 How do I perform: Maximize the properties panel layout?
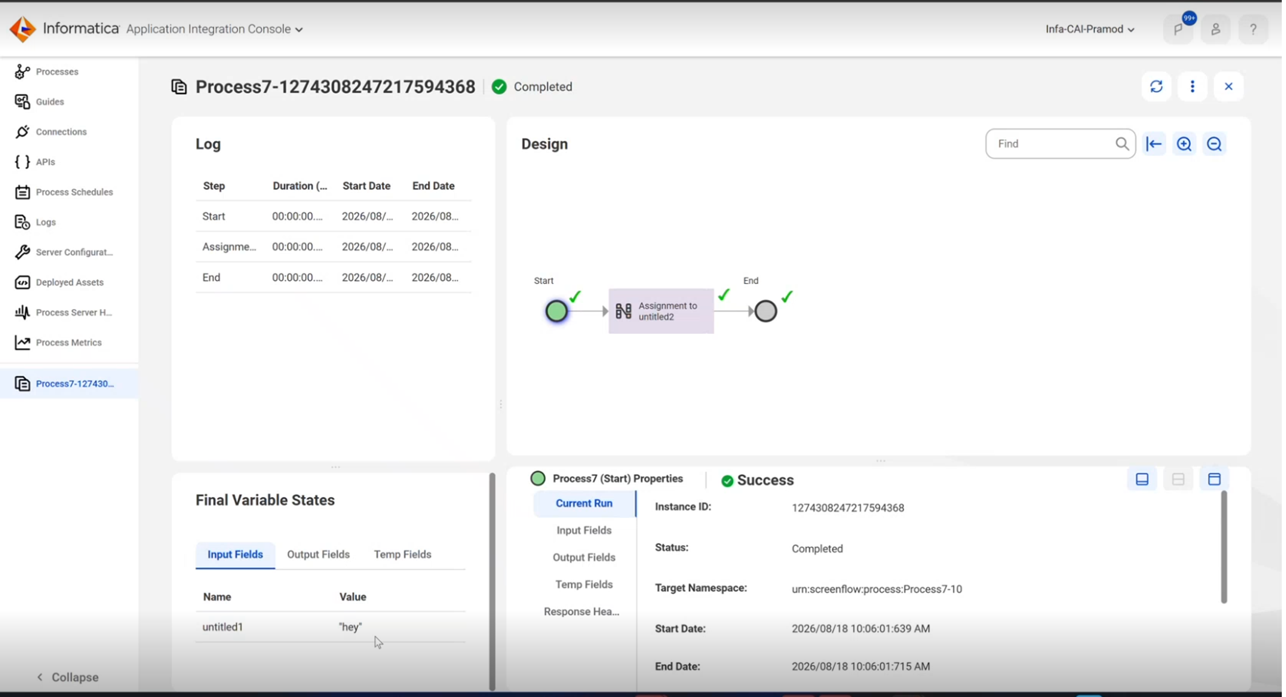point(1214,479)
